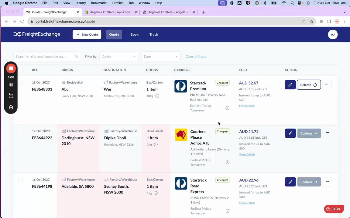The image size is (350, 218).
Task: Click the Startrack Road Express carrier logo
Action: (181, 183)
